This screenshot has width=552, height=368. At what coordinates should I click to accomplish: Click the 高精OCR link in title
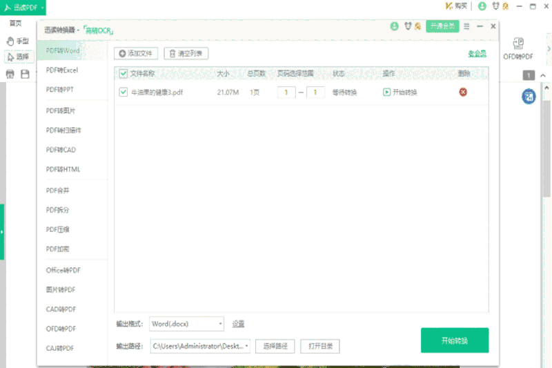[x=98, y=30]
